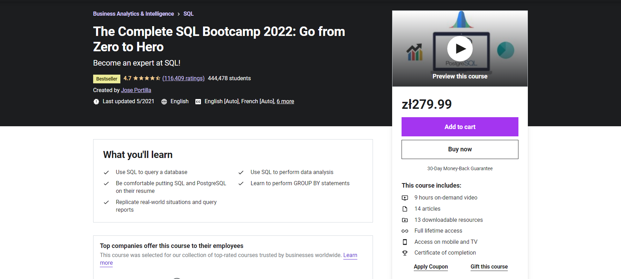621x279 pixels.
Task: Click 'Access on mobile and TV' text
Action: click(446, 242)
